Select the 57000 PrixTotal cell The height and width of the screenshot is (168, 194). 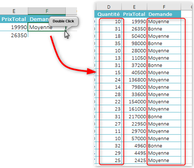tap(134, 138)
